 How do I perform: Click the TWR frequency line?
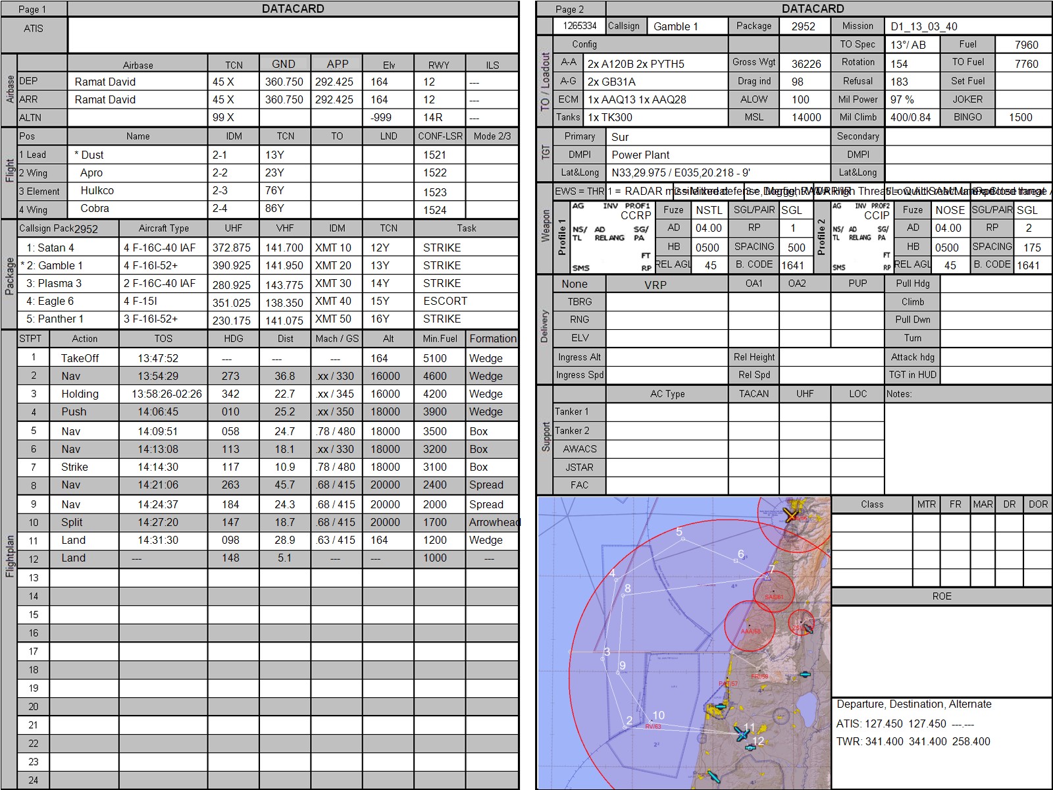[x=913, y=741]
